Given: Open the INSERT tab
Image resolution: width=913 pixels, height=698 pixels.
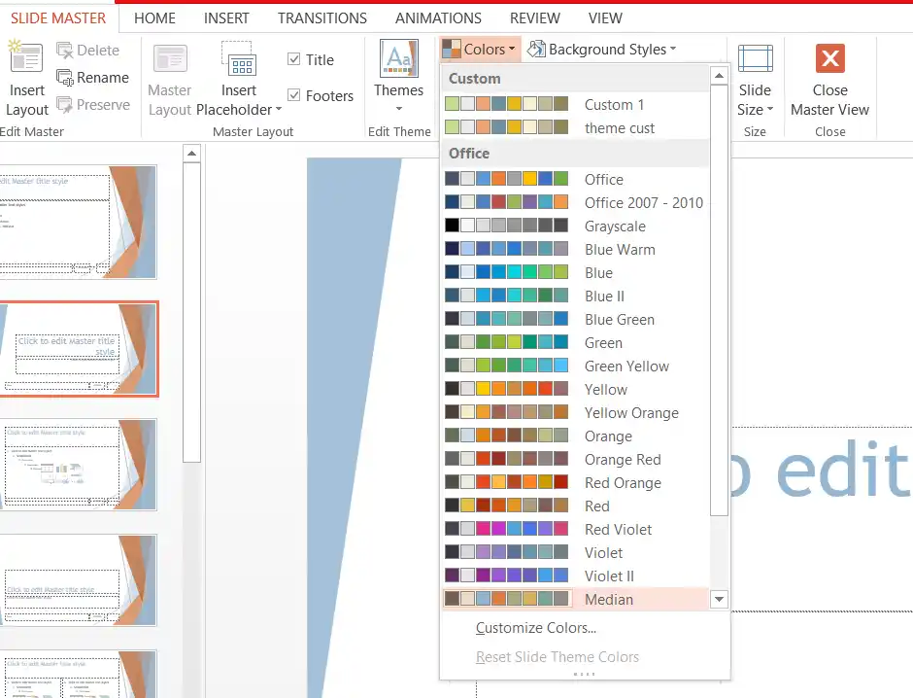Looking at the screenshot, I should (x=226, y=18).
